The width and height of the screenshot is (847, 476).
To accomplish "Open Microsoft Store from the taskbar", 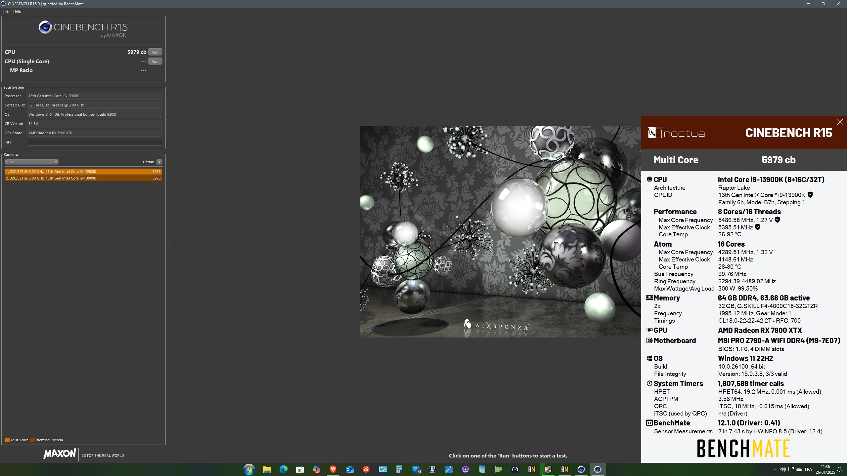I will tap(300, 469).
